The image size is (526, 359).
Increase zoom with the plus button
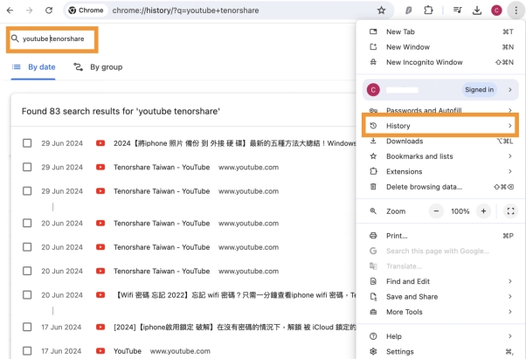(x=482, y=211)
